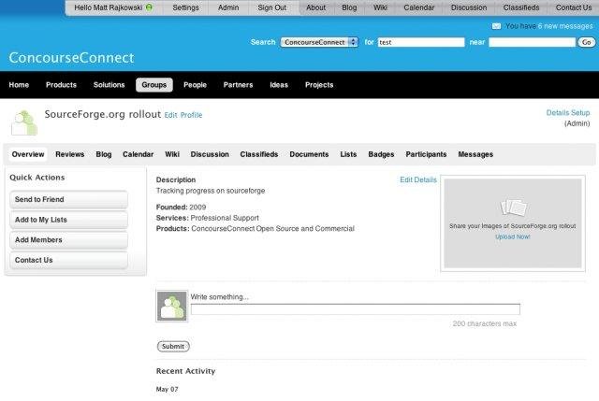This screenshot has width=599, height=401.
Task: Switch to the Messages tab
Action: coord(475,154)
